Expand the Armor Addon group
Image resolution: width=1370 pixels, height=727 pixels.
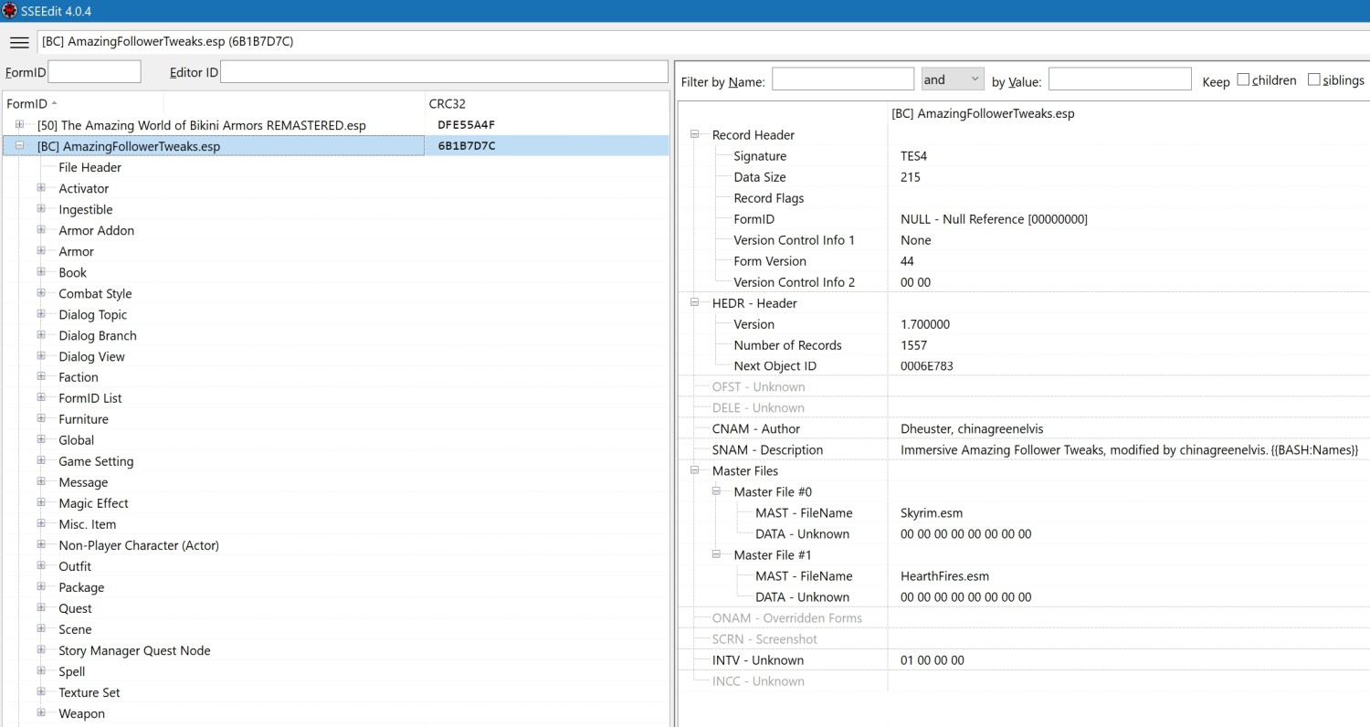(41, 229)
